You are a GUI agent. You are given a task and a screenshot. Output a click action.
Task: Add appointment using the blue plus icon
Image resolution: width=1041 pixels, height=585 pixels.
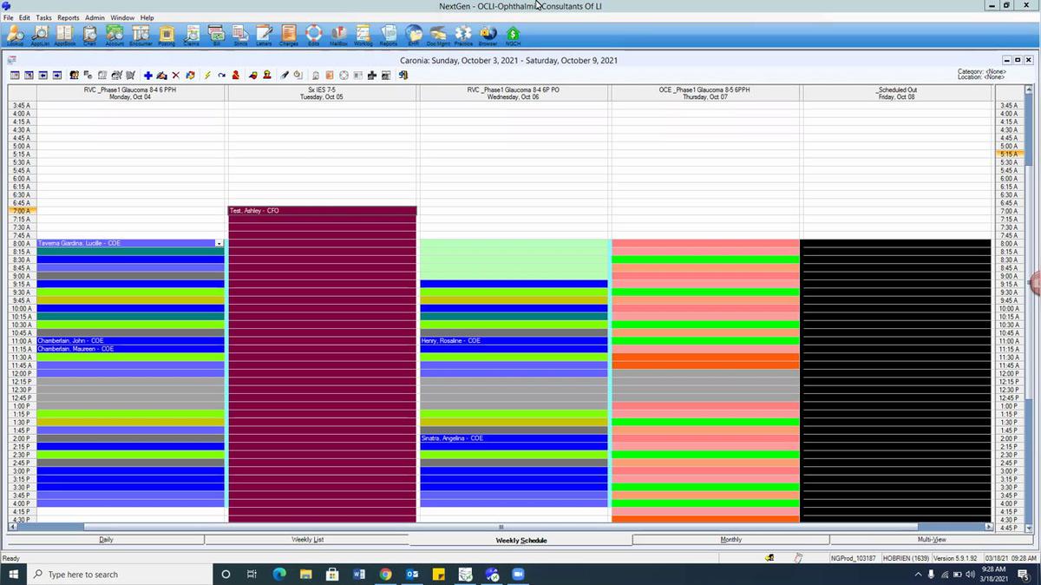[x=147, y=75]
